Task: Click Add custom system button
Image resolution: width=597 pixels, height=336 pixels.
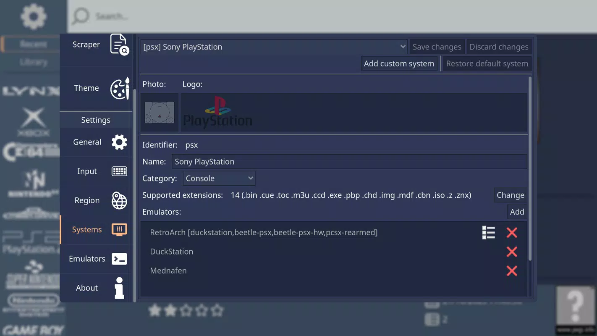Action: pyautogui.click(x=399, y=63)
